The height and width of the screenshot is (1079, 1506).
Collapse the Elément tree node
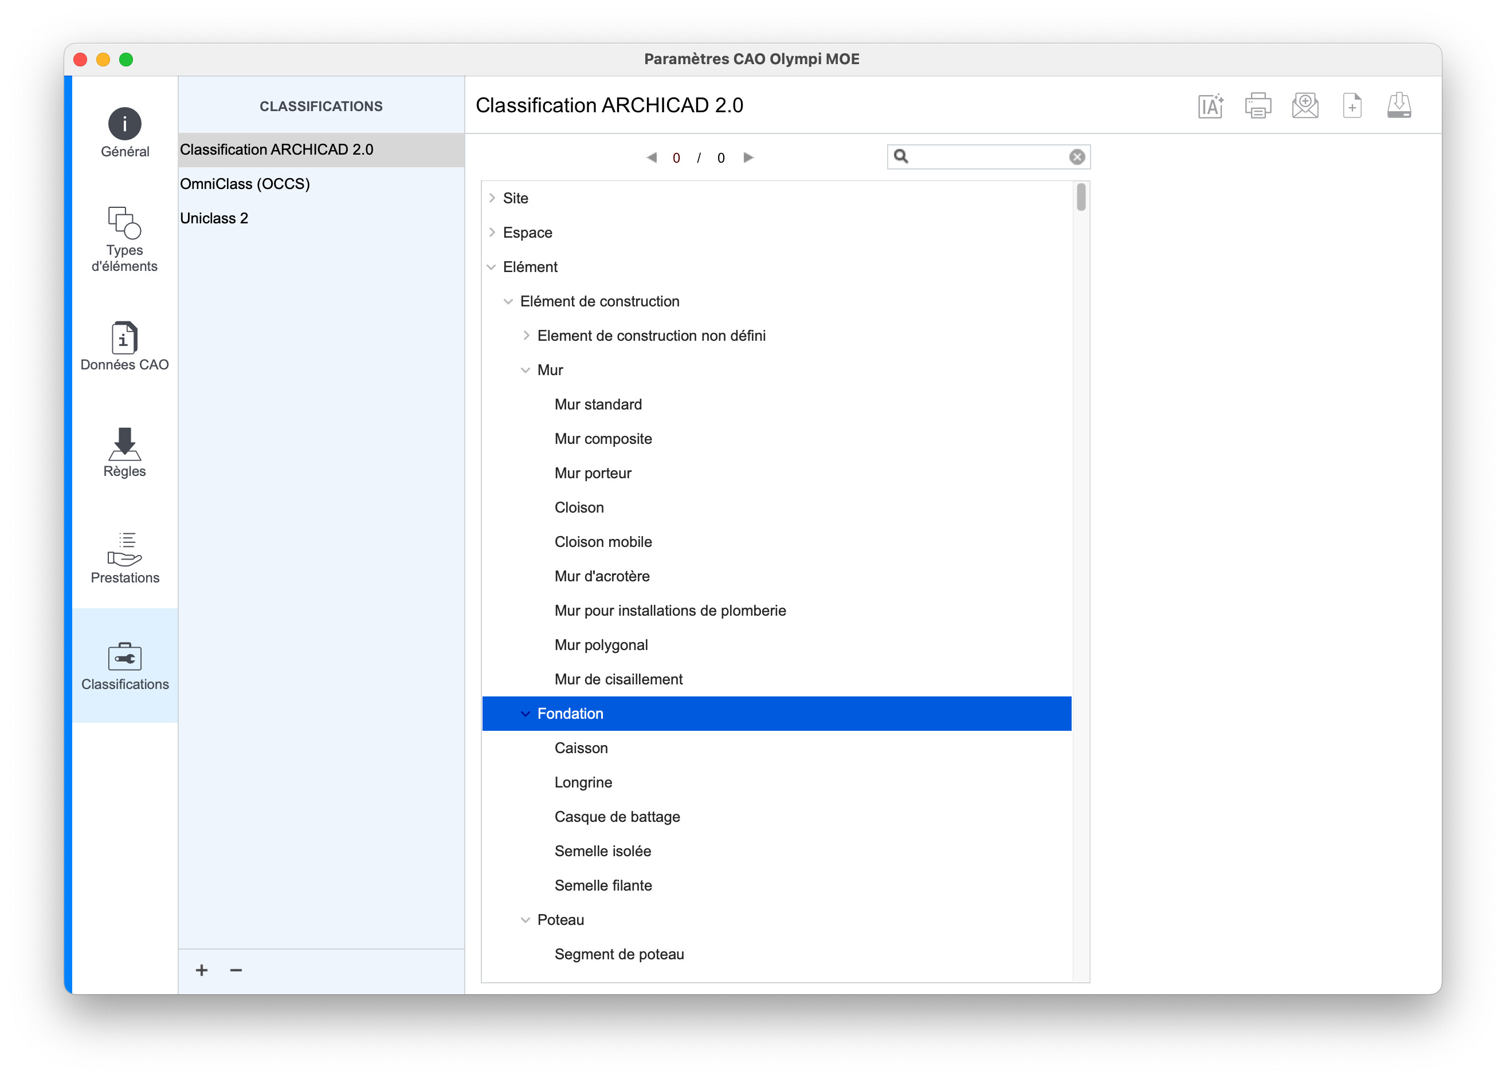pyautogui.click(x=491, y=267)
